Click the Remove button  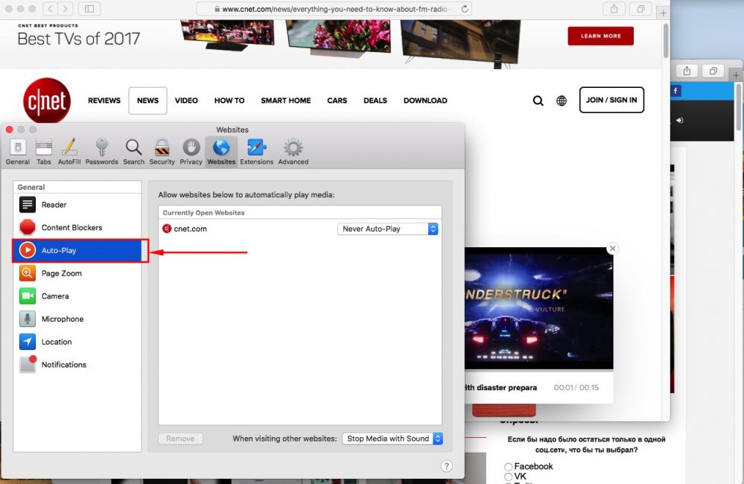(x=180, y=439)
